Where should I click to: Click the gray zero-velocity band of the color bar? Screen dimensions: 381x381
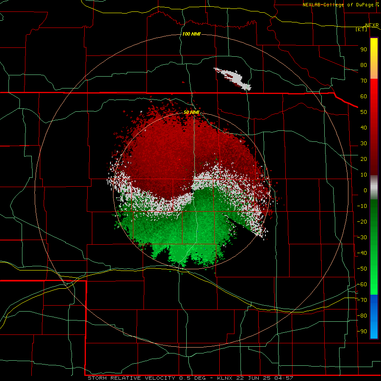[x=374, y=188]
